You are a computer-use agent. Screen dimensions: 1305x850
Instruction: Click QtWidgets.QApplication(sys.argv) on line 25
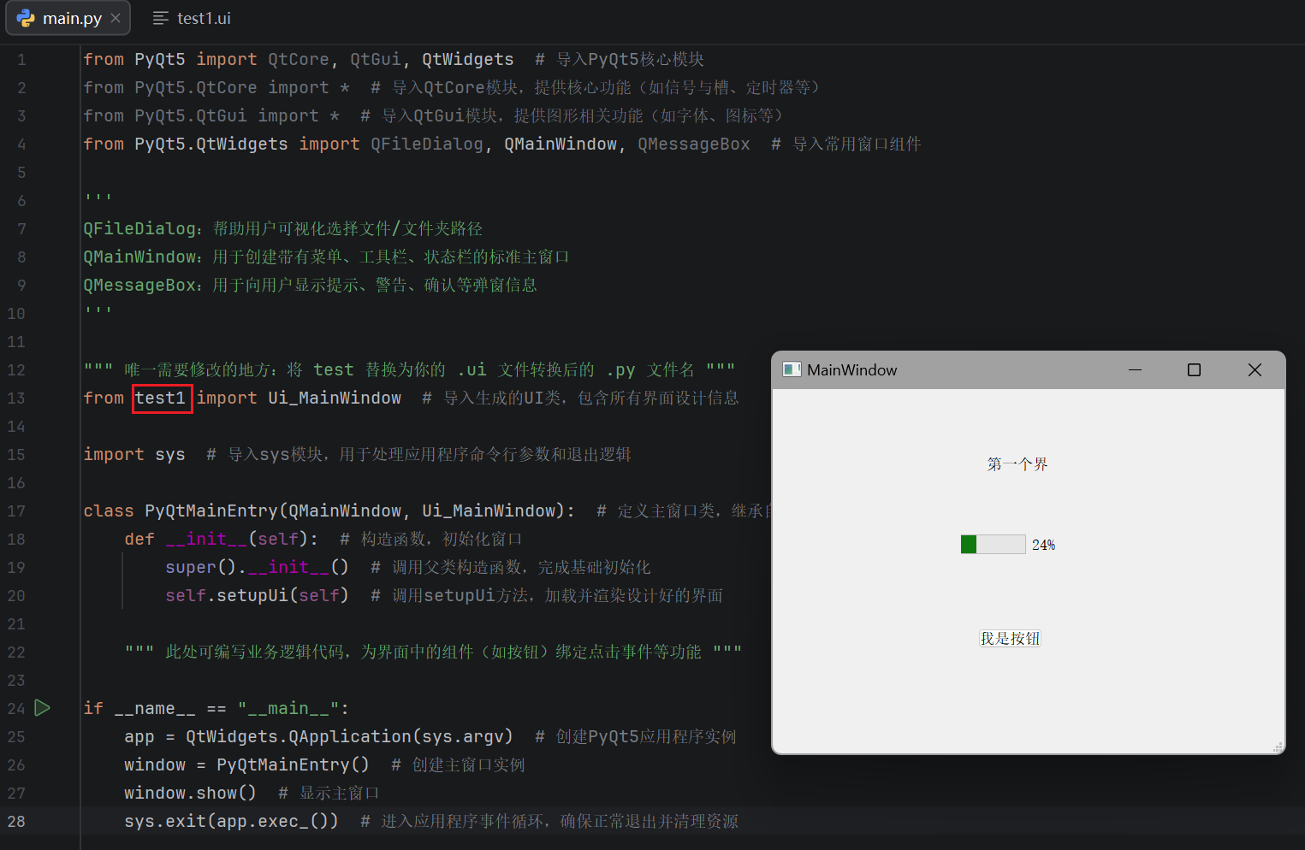(x=349, y=736)
